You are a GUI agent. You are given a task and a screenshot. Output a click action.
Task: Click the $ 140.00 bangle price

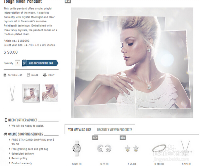159,164
